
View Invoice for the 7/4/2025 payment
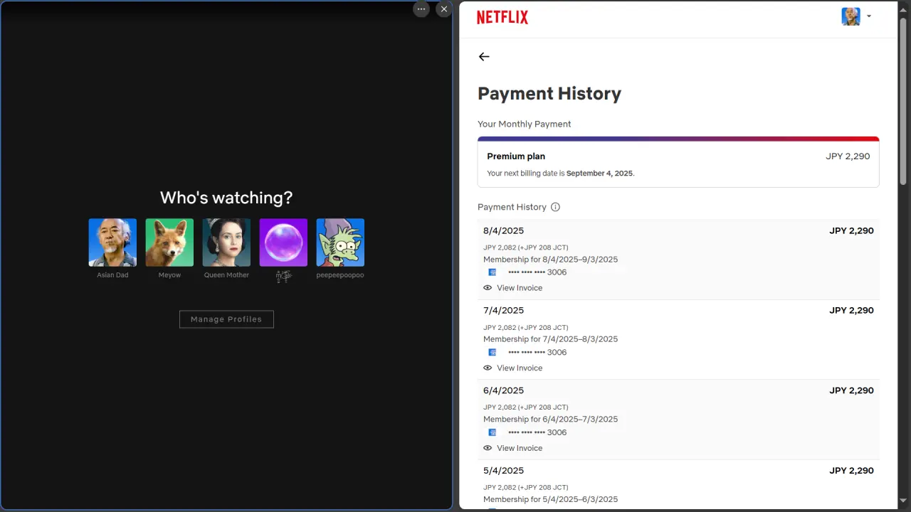tap(512, 368)
